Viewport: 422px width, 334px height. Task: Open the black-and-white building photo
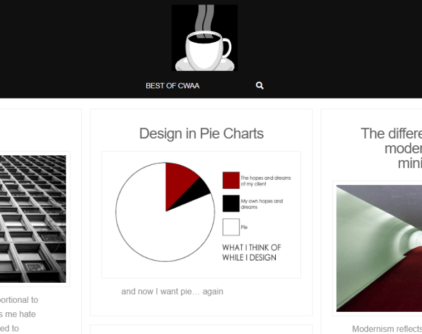[32, 219]
